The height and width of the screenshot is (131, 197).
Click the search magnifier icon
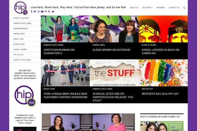coord(184,8)
